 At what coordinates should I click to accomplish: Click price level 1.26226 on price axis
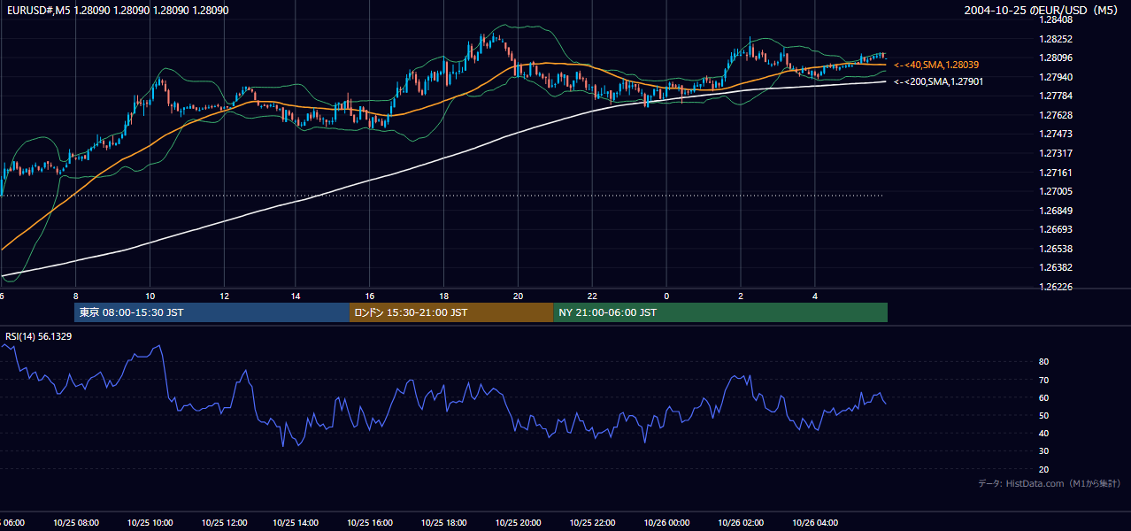pos(1056,287)
